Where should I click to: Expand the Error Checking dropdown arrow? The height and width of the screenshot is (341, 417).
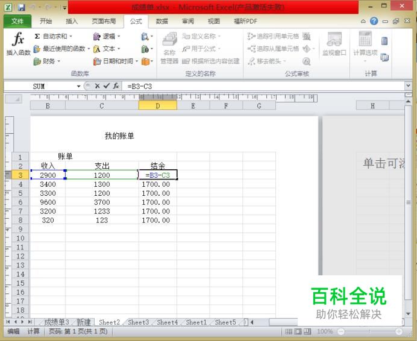pos(314,49)
